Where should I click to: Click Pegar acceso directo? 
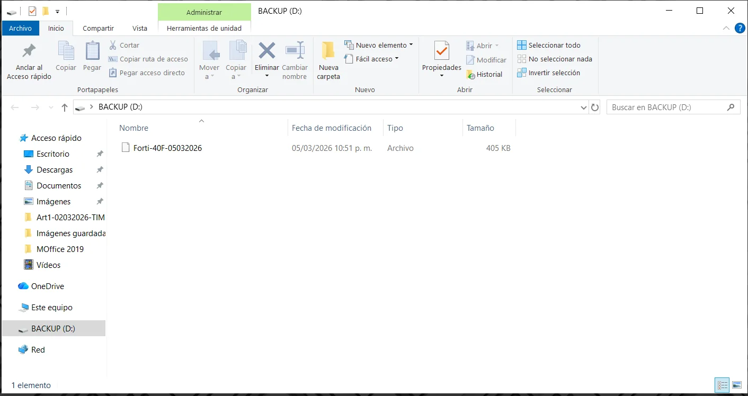click(x=147, y=73)
